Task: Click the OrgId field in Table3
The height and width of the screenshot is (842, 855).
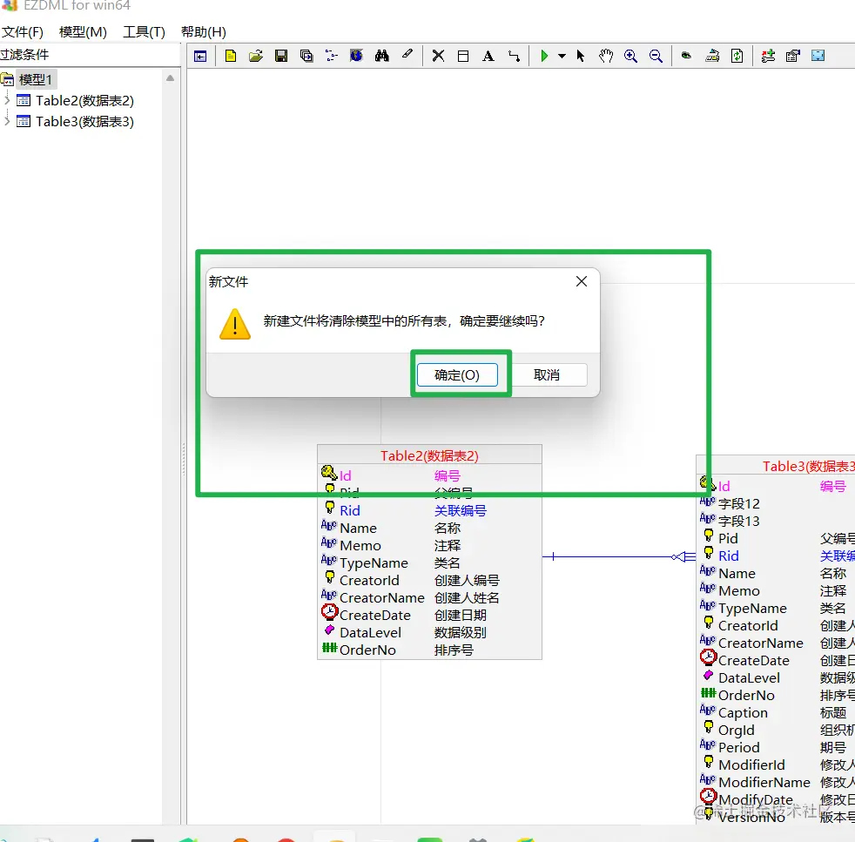Action: pyautogui.click(x=736, y=731)
